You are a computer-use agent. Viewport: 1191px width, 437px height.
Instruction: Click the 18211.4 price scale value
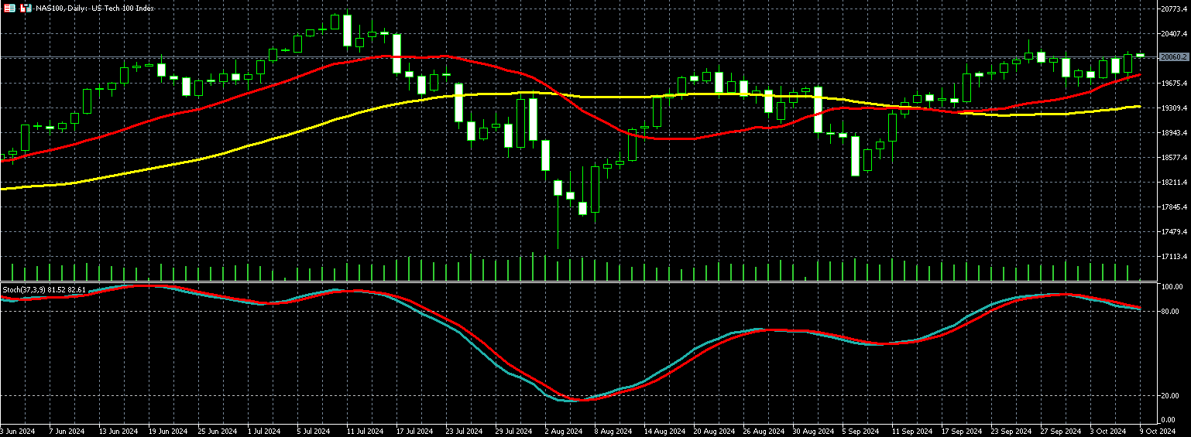point(1174,183)
